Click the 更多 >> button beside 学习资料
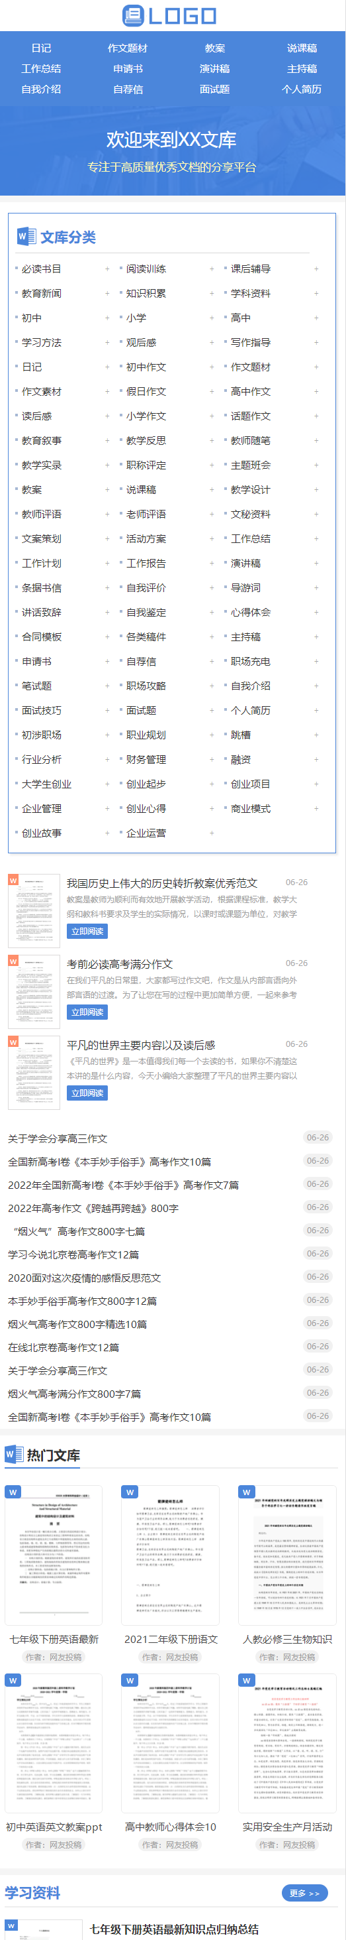The height and width of the screenshot is (1940, 346). coord(304,1892)
